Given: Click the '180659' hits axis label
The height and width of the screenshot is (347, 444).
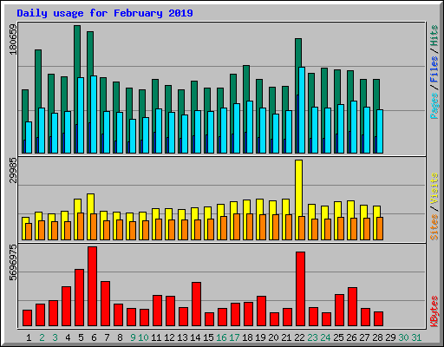Looking at the screenshot, I should pyautogui.click(x=13, y=39).
